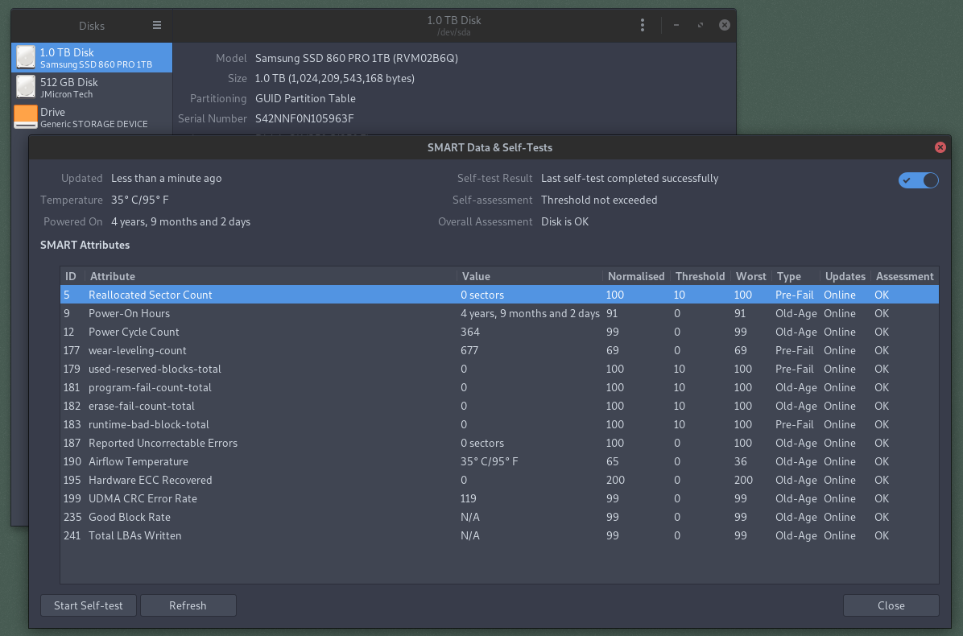Select the program-fail-count-total row

pos(499,387)
